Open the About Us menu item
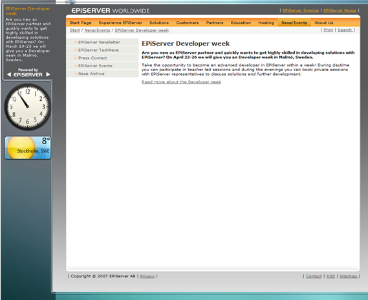Viewport: 368px width, 300px height. (324, 23)
